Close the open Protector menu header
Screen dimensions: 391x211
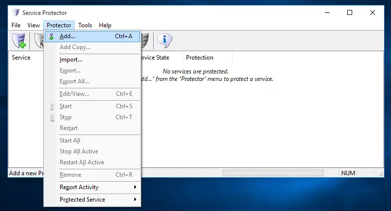tap(59, 25)
